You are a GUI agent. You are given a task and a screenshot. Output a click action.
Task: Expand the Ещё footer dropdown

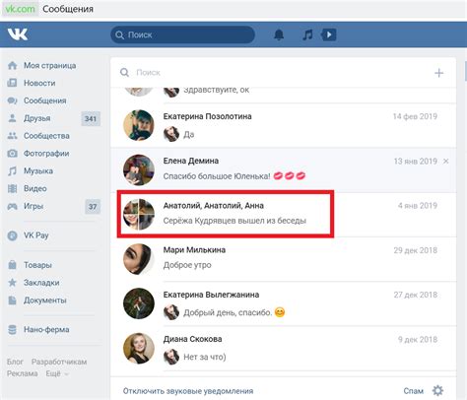[57, 373]
